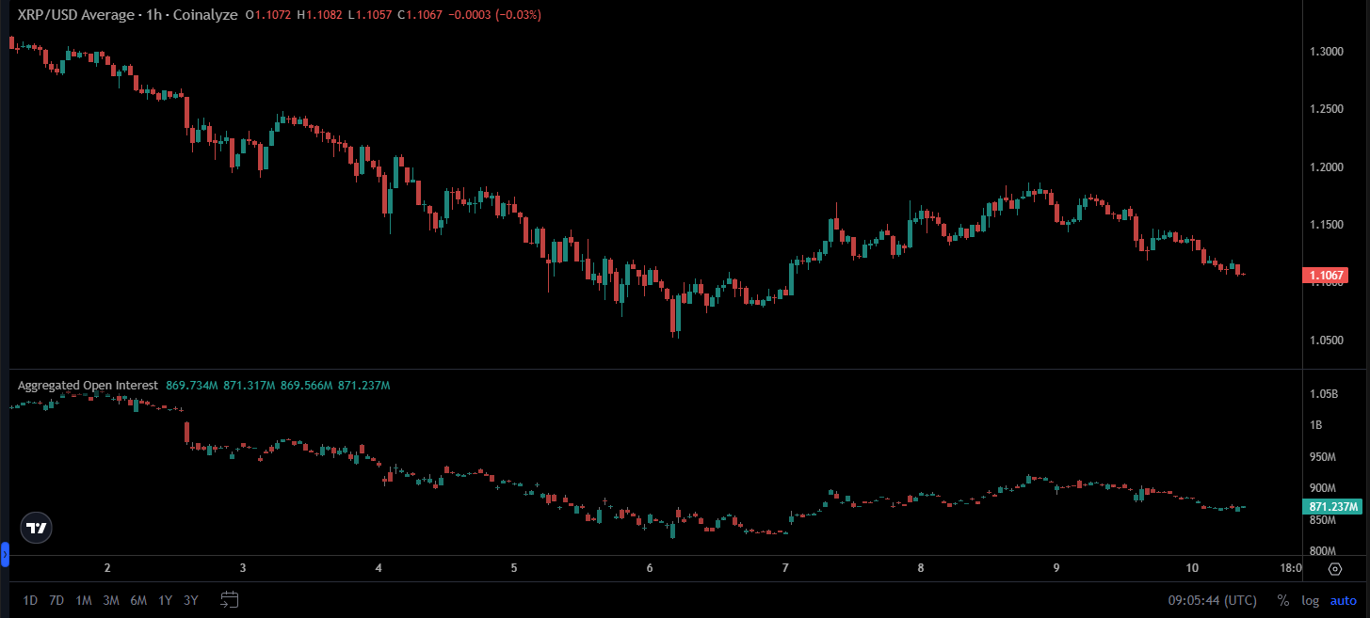The width and height of the screenshot is (1370, 618).
Task: Toggle log scale mode
Action: tap(1310, 600)
